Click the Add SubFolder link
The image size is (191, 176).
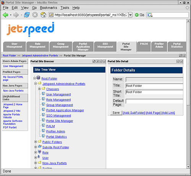click(134, 113)
